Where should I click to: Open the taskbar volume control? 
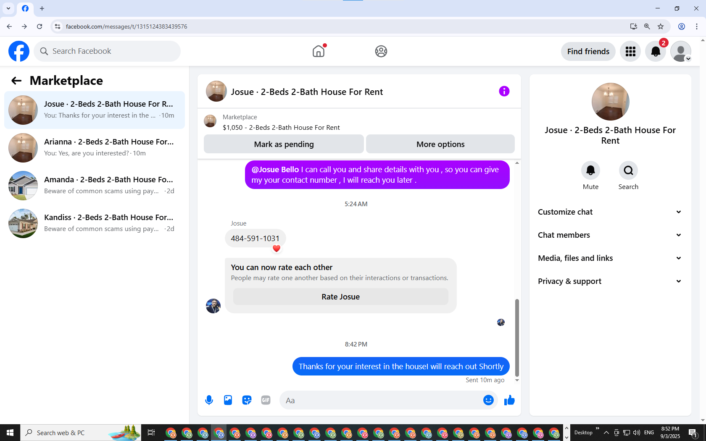click(637, 433)
